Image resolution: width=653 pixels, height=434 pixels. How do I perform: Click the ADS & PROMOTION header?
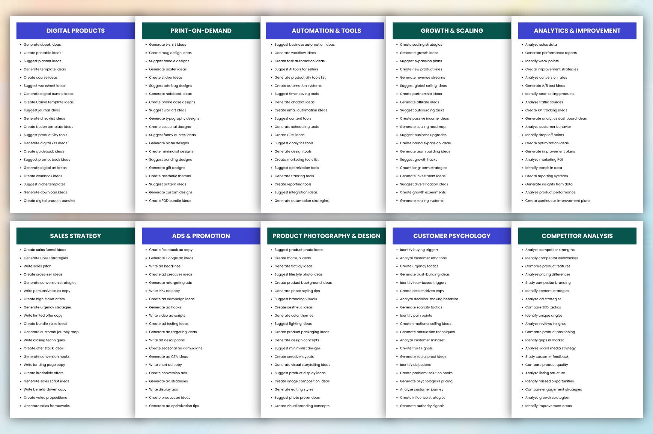click(201, 236)
